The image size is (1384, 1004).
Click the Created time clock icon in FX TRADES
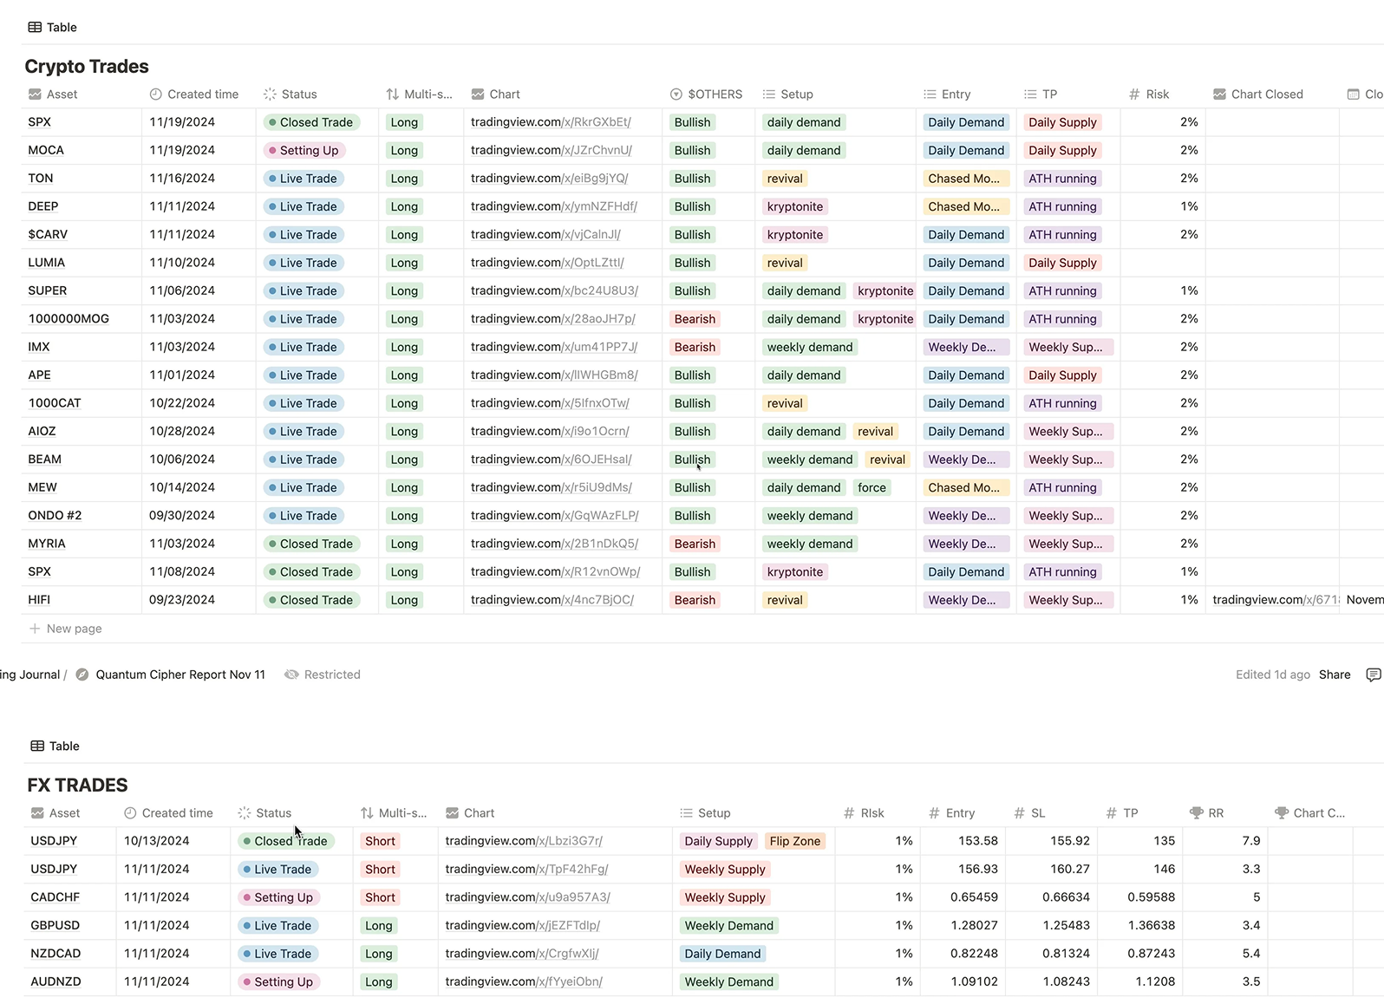tap(130, 812)
